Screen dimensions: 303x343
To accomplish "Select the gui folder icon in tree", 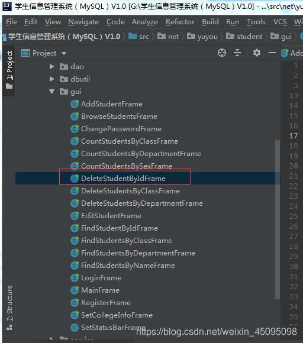I will (x=64, y=92).
